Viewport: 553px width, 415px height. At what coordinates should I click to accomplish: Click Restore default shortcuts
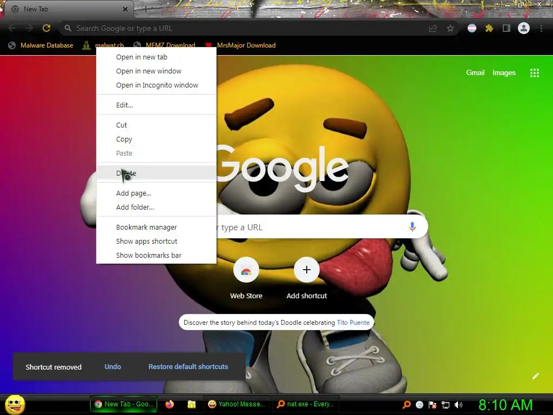[188, 367]
